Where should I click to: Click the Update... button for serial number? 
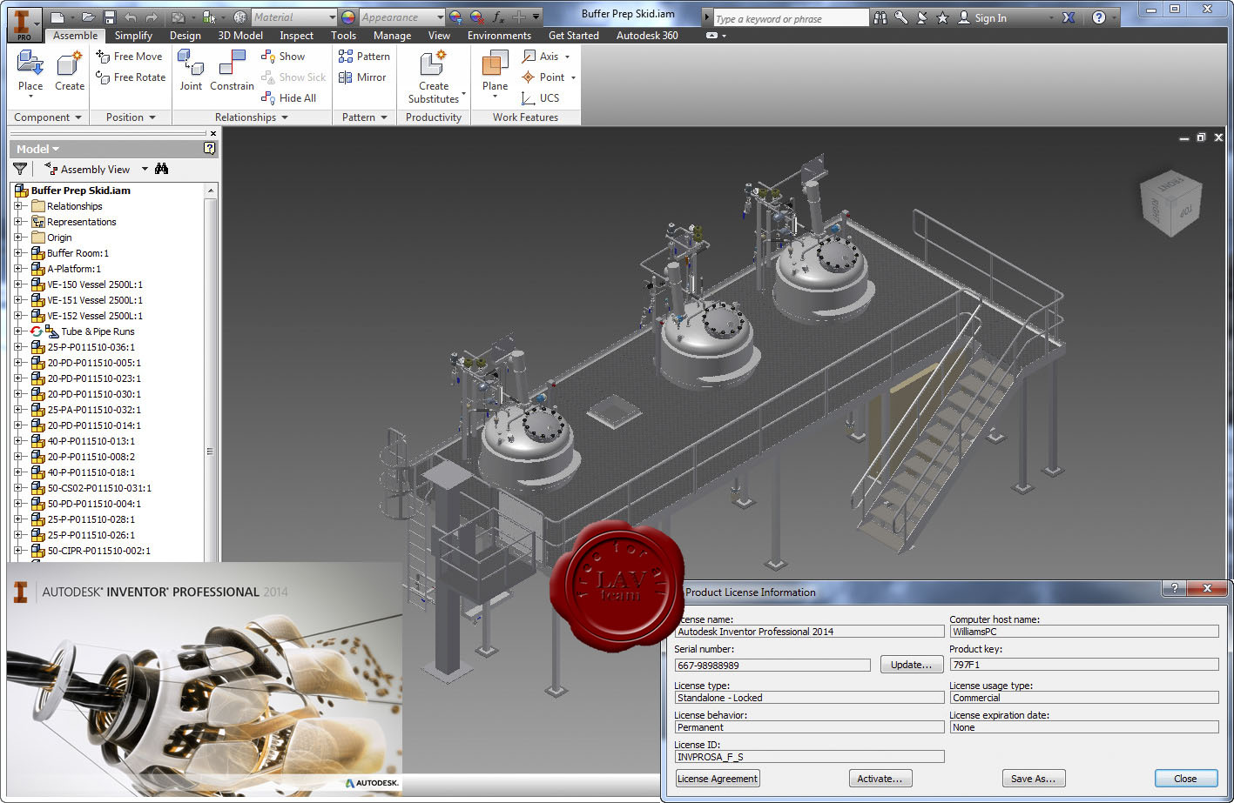pyautogui.click(x=912, y=665)
